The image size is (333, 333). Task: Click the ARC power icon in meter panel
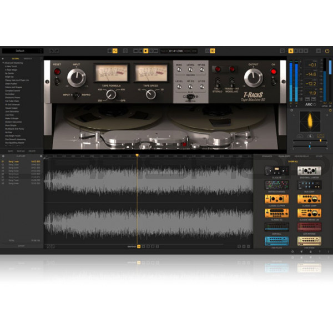pos(315,104)
